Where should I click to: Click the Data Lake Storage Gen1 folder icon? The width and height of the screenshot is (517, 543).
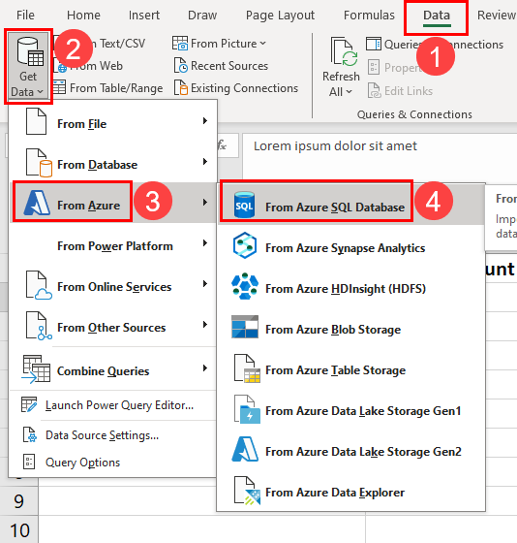pyautogui.click(x=247, y=409)
